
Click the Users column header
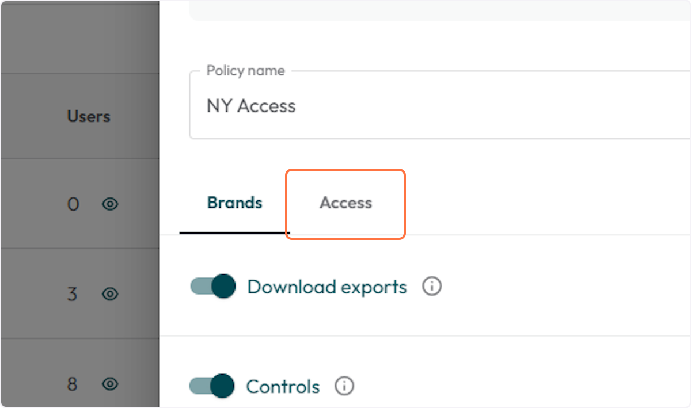point(89,116)
